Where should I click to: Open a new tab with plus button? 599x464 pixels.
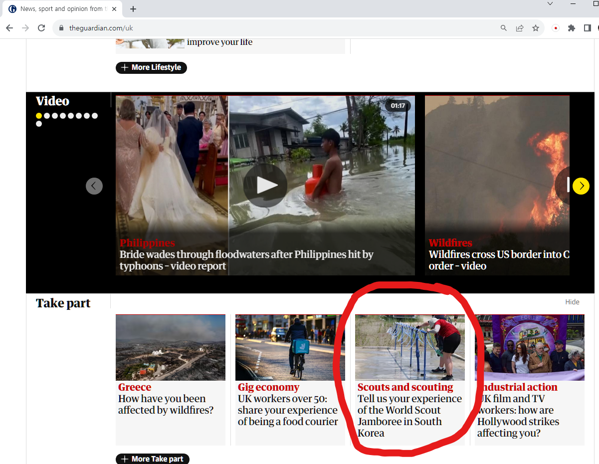point(133,9)
